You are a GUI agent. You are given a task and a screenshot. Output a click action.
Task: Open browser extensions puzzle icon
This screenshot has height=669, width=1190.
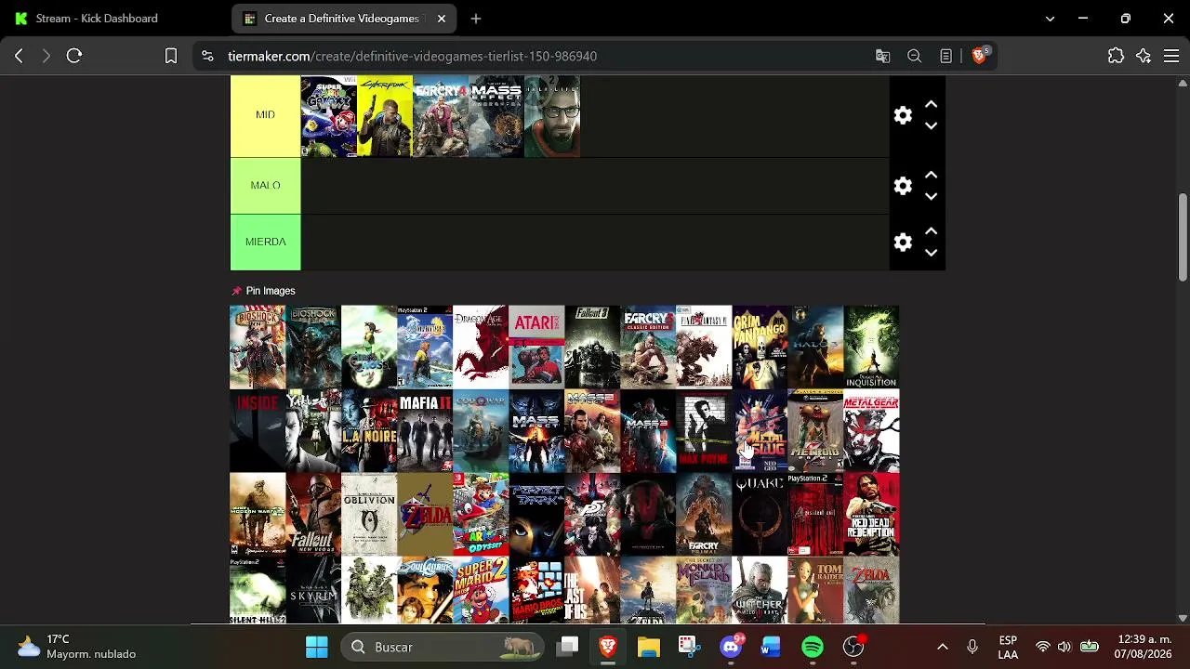click(1116, 57)
